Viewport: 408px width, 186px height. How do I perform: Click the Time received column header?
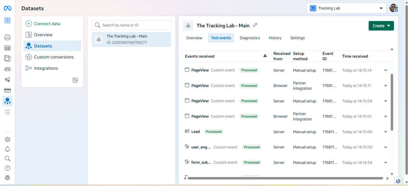[x=355, y=56]
